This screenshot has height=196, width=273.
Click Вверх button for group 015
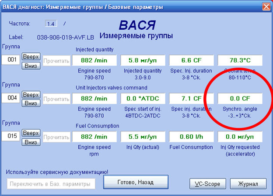(x=31, y=133)
